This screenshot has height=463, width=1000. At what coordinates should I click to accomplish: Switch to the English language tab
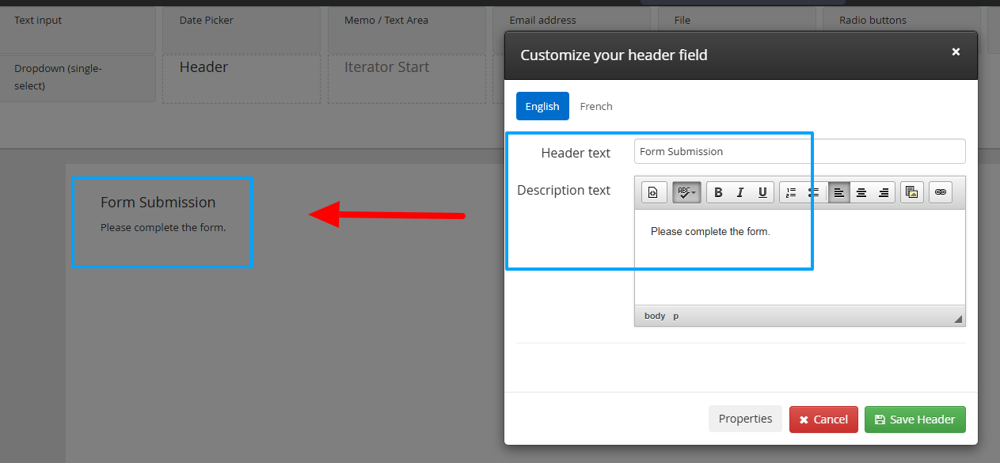point(542,106)
